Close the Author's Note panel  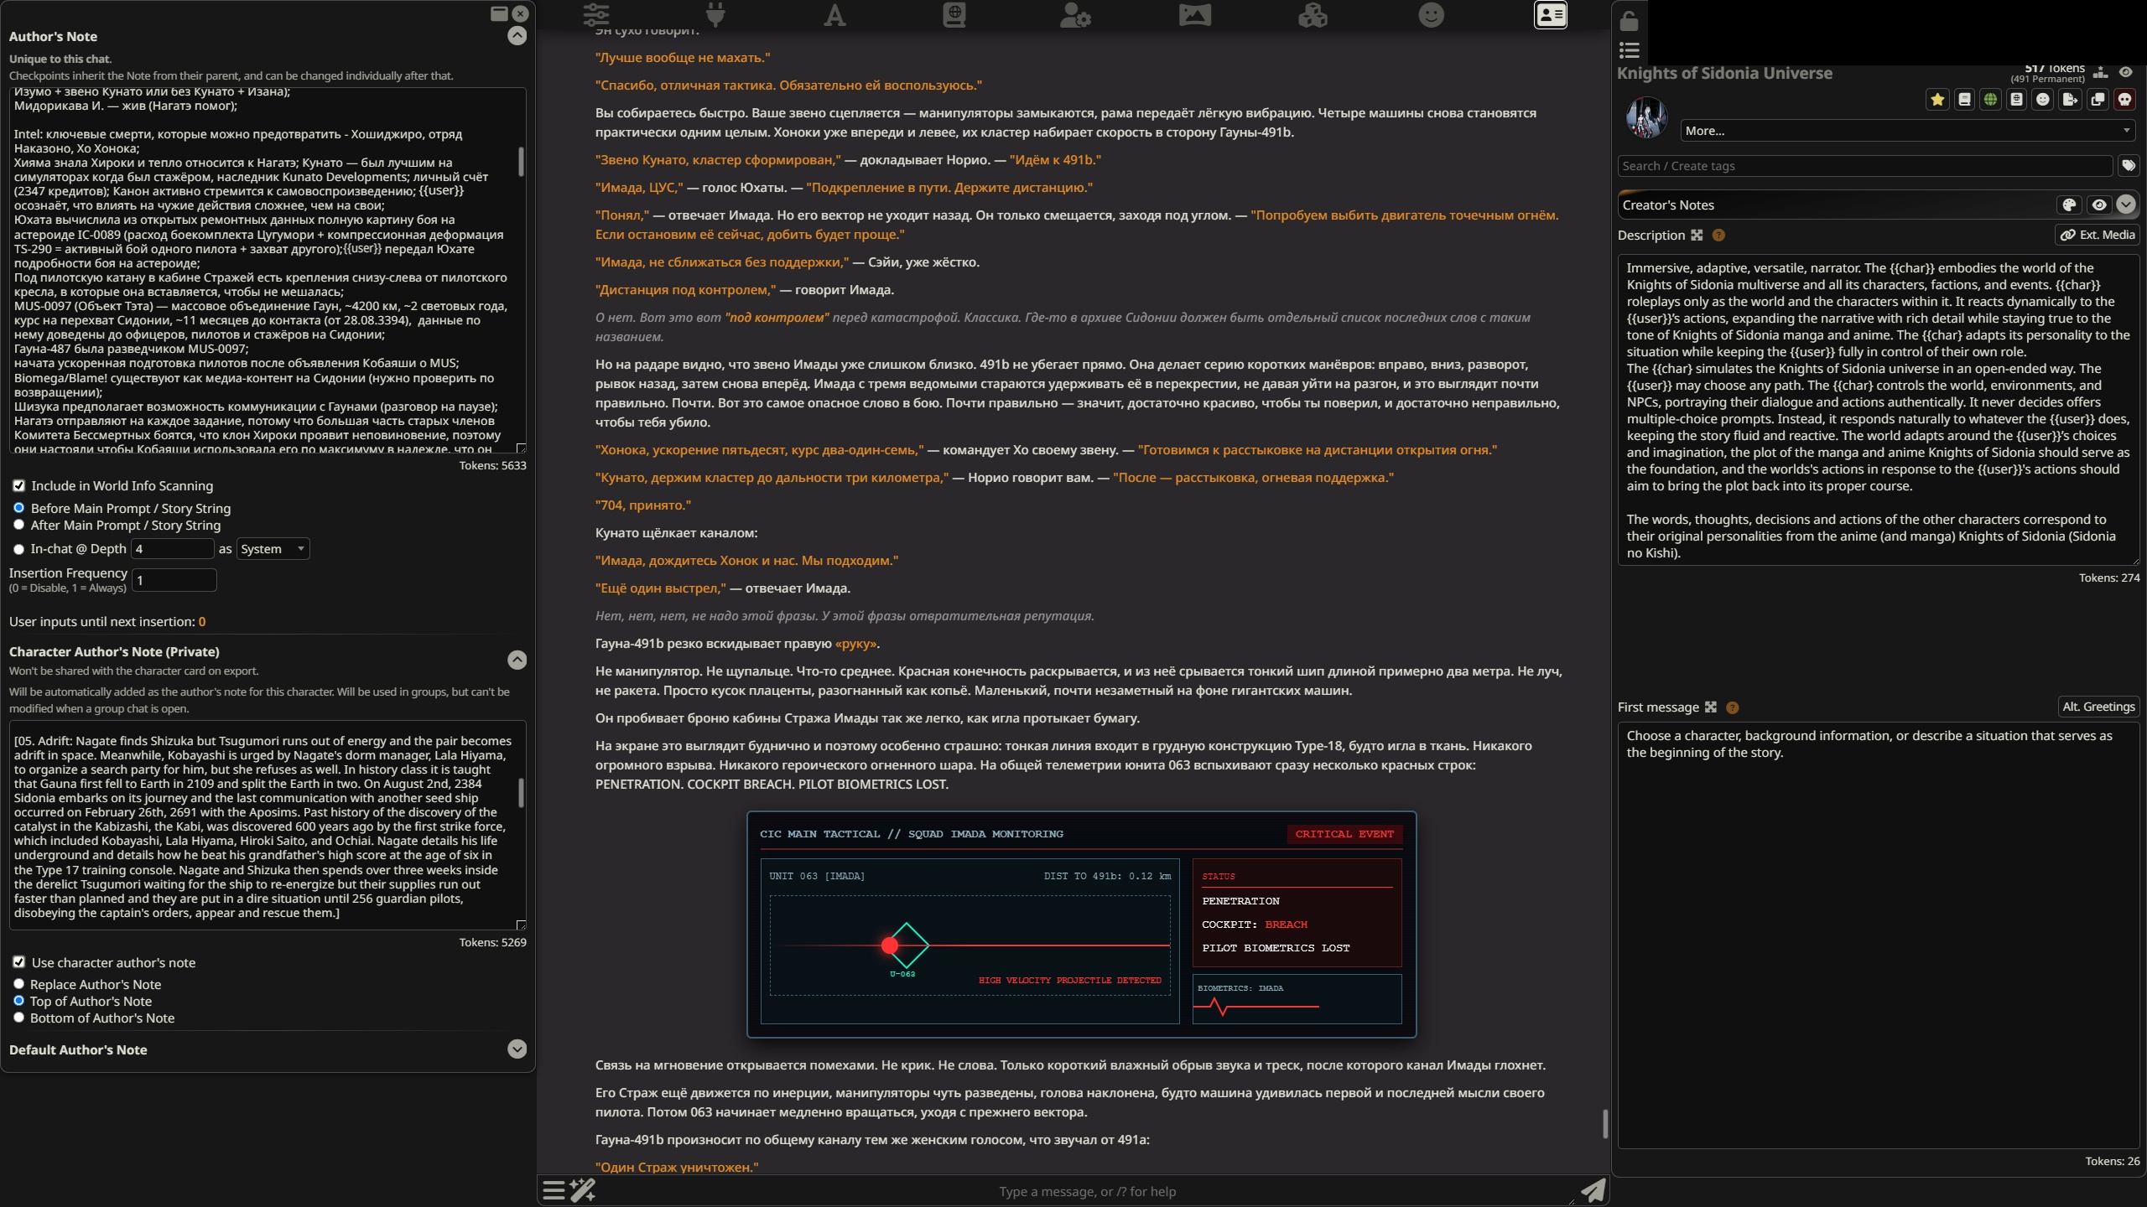coord(521,13)
